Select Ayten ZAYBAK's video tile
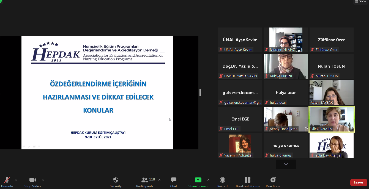369x189 pixels. 331,92
